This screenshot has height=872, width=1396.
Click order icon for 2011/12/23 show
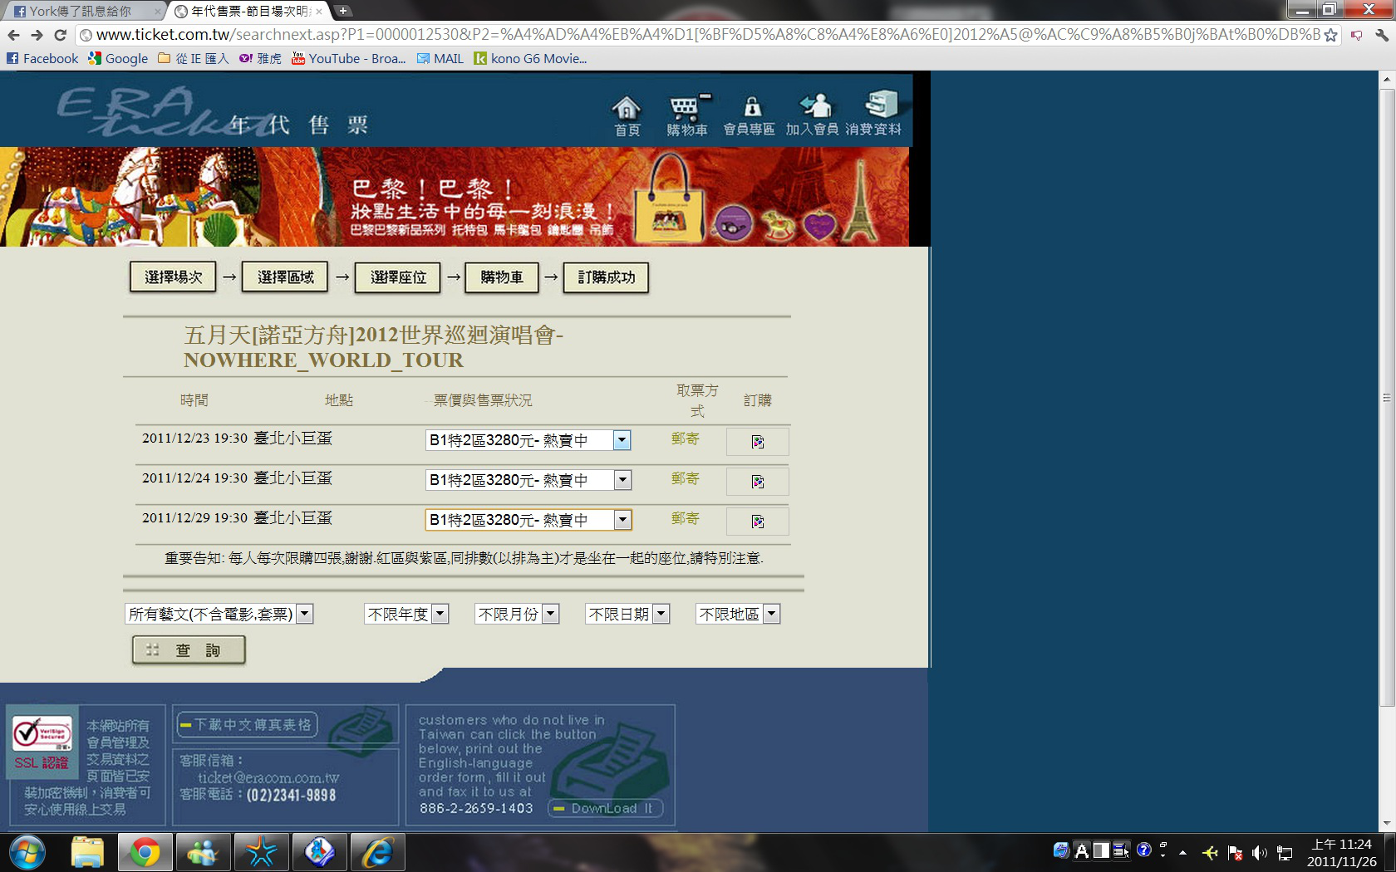tap(758, 442)
